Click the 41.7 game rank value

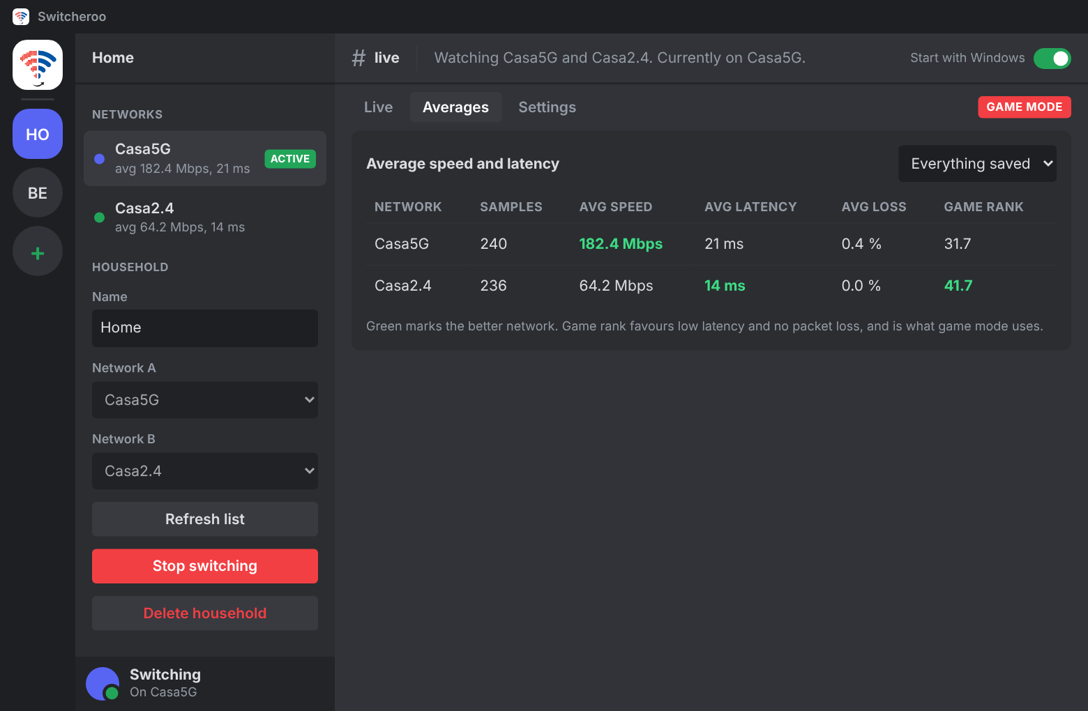pyautogui.click(x=958, y=286)
